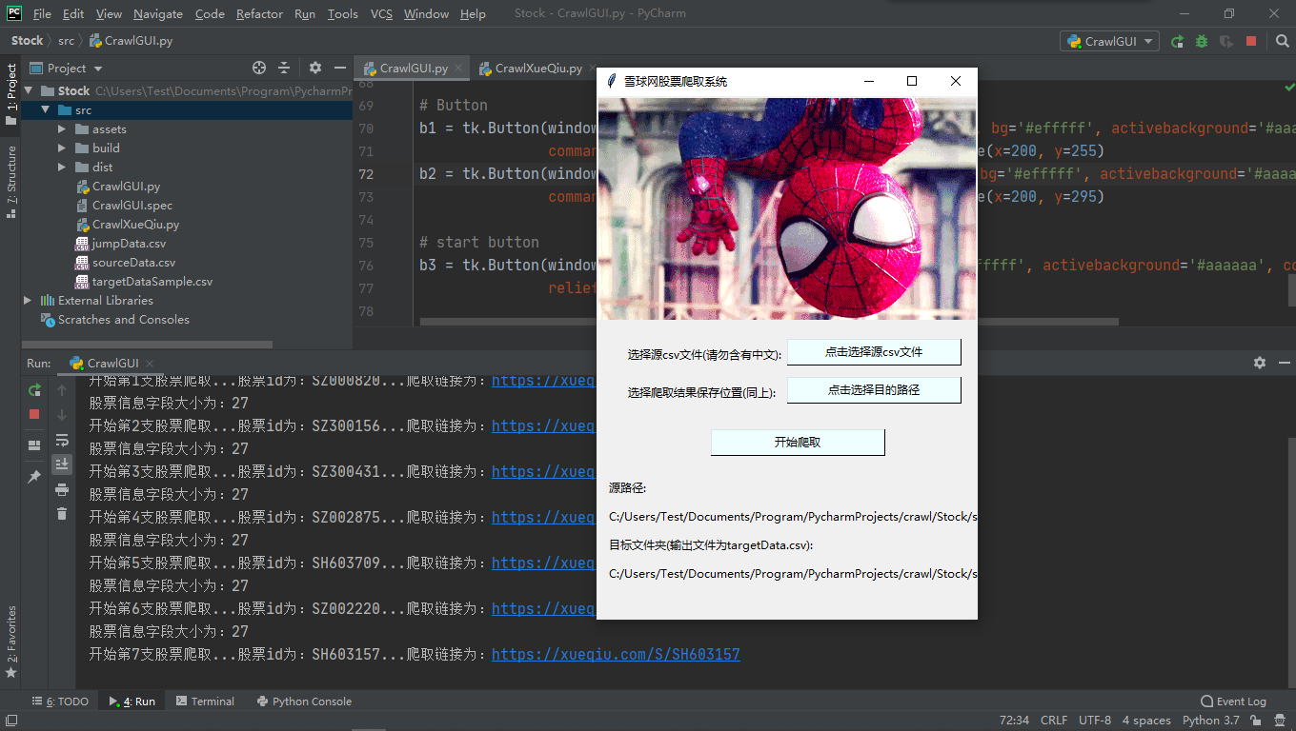Click the src breadcrumb in the navigation bar
This screenshot has height=731, width=1296.
(x=66, y=41)
